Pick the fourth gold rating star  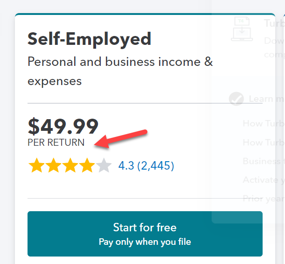[87, 165]
